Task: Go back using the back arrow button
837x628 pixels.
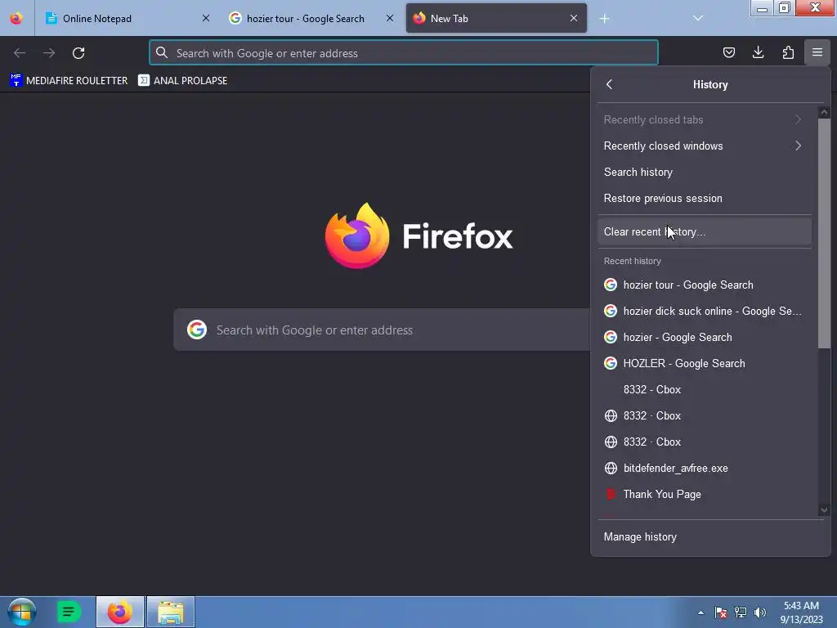Action: [x=20, y=53]
